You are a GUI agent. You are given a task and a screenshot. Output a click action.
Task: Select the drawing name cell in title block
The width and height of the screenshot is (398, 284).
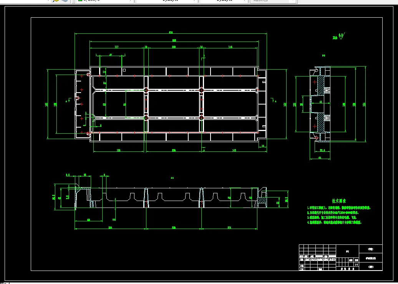pyautogui.click(x=371, y=258)
